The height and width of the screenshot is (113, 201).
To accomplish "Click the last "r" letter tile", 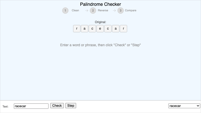I will [123, 29].
